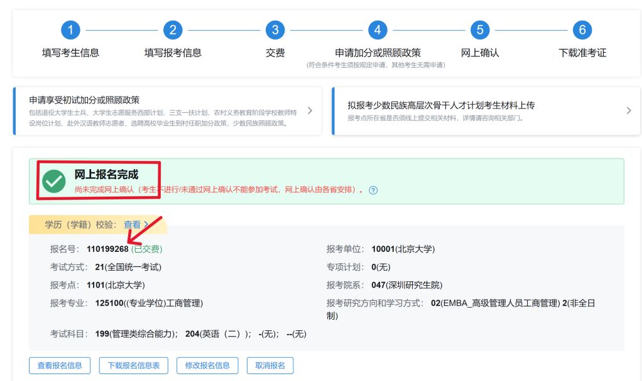Select the 填写报考信息 step label
642x381 pixels.
pos(173,53)
